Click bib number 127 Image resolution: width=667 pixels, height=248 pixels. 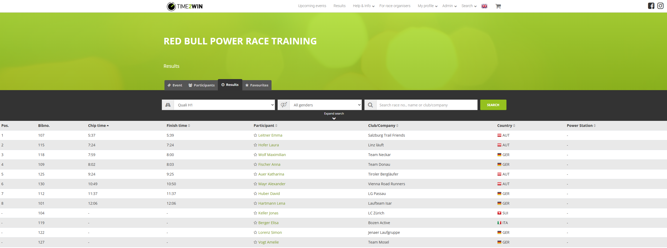point(41,242)
